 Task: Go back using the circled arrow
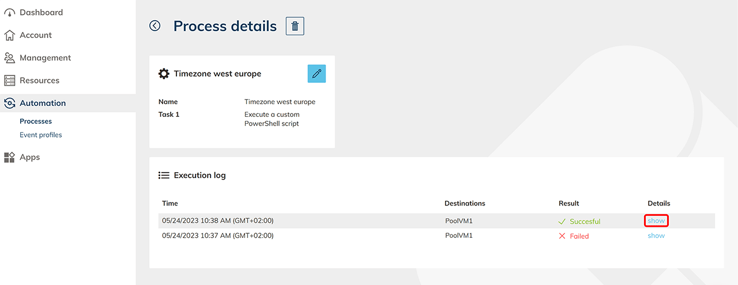[155, 26]
